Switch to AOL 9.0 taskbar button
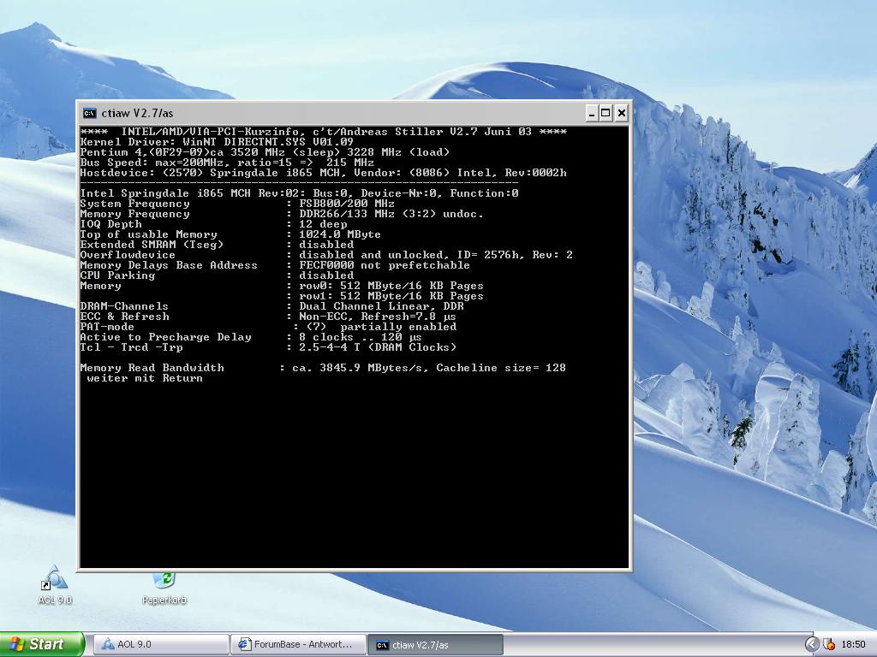 point(161,644)
